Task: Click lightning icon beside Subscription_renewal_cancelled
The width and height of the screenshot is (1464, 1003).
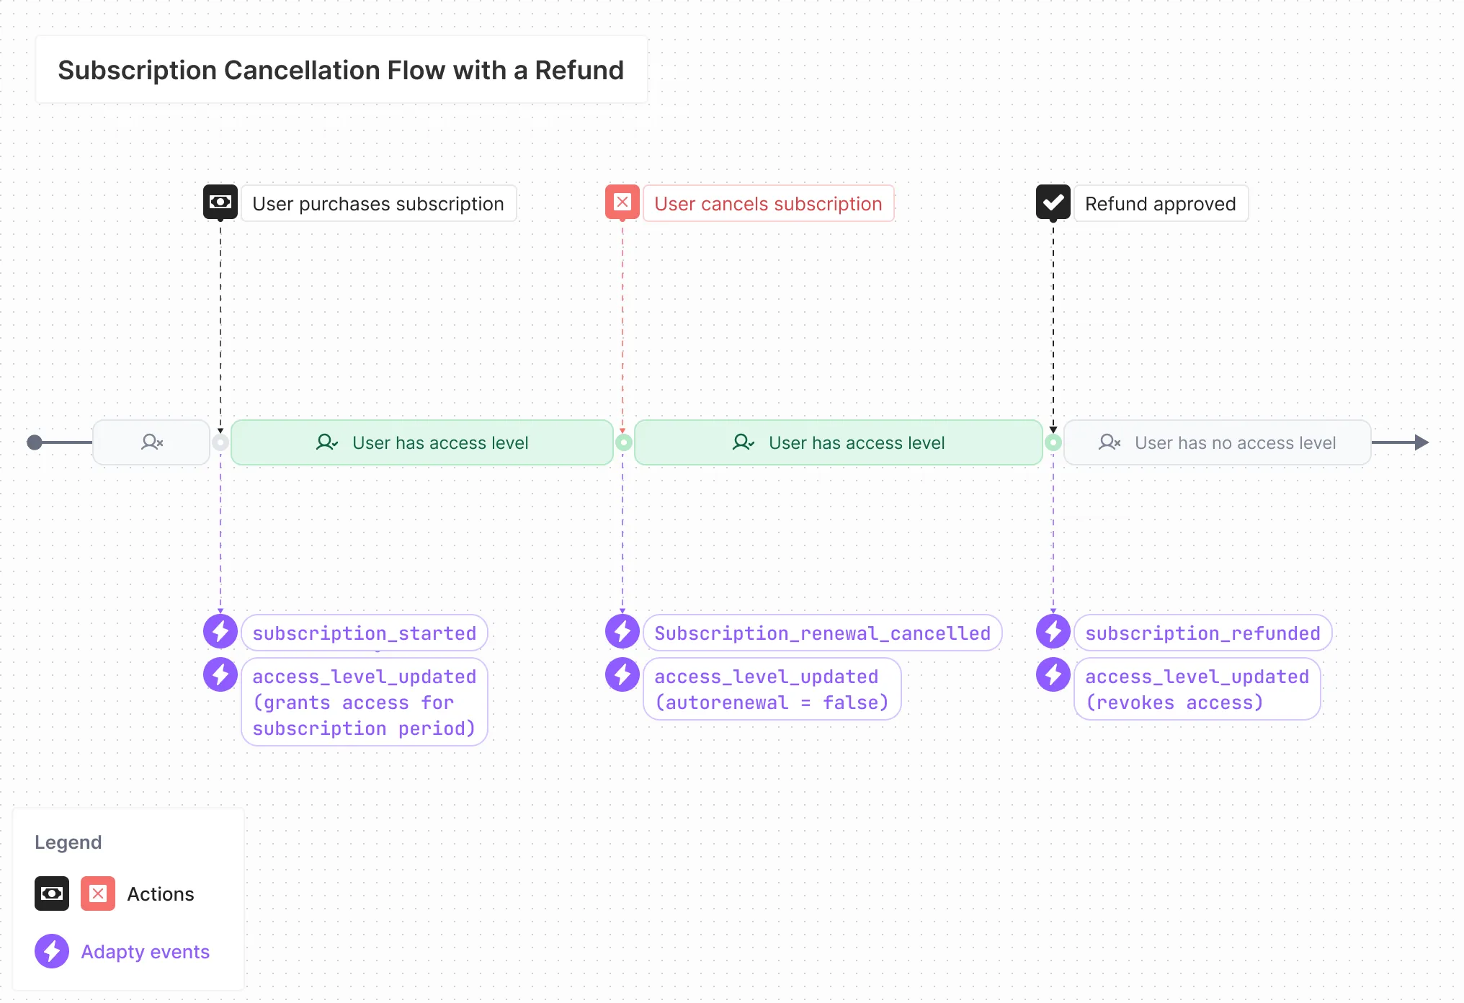Action: [x=622, y=632]
